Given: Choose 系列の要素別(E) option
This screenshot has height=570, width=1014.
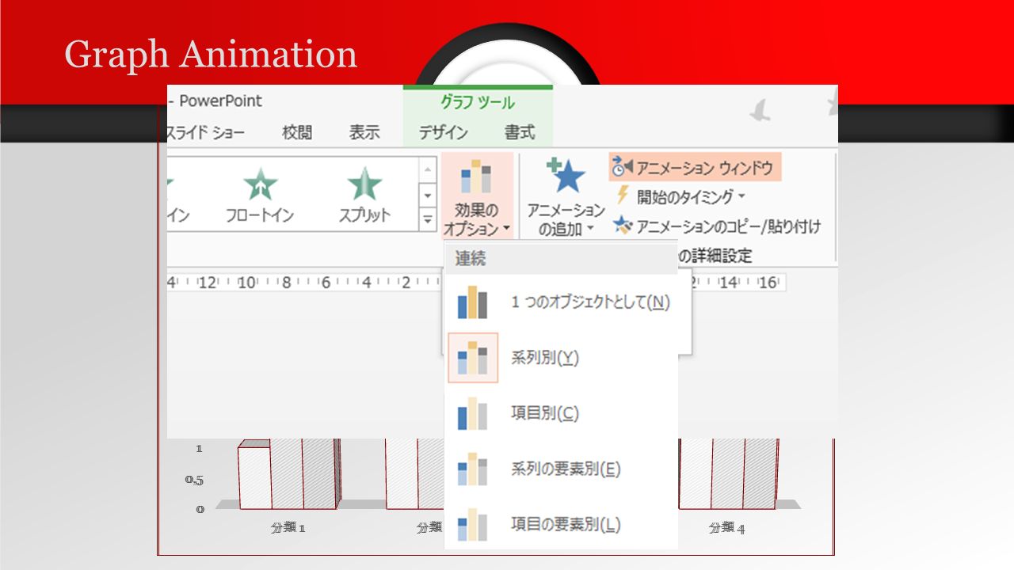Looking at the screenshot, I should pyautogui.click(x=561, y=469).
